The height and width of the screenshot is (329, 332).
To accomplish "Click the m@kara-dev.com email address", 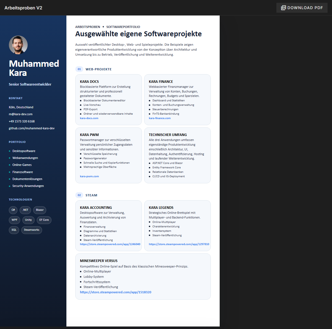I will (x=21, y=114).
